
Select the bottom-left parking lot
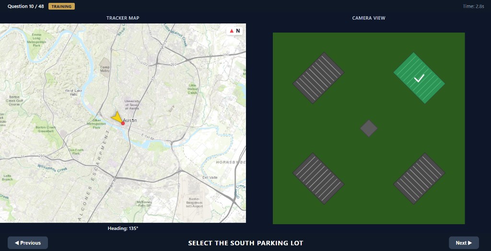tap(318, 179)
